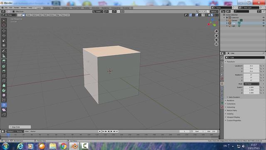Select the Poly Build tool

click(4, 85)
